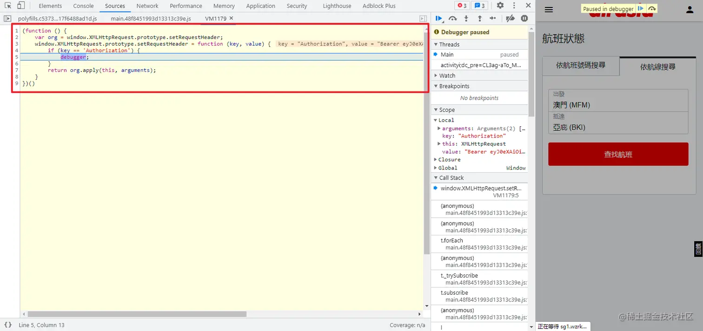Open the 出發 澳門 (MFM) field
Screen dimensions: 703x331
[x=618, y=100]
